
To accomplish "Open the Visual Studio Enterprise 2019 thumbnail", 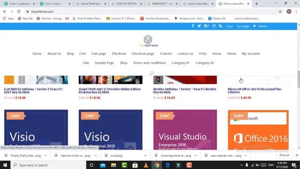I will click(x=185, y=130).
